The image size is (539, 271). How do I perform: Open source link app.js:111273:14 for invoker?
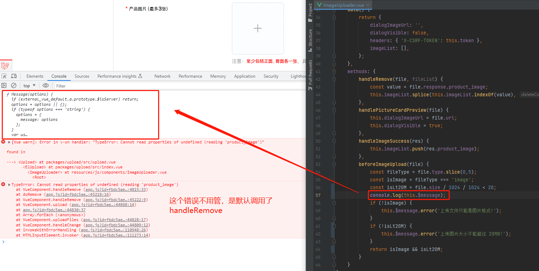click(x=116, y=235)
